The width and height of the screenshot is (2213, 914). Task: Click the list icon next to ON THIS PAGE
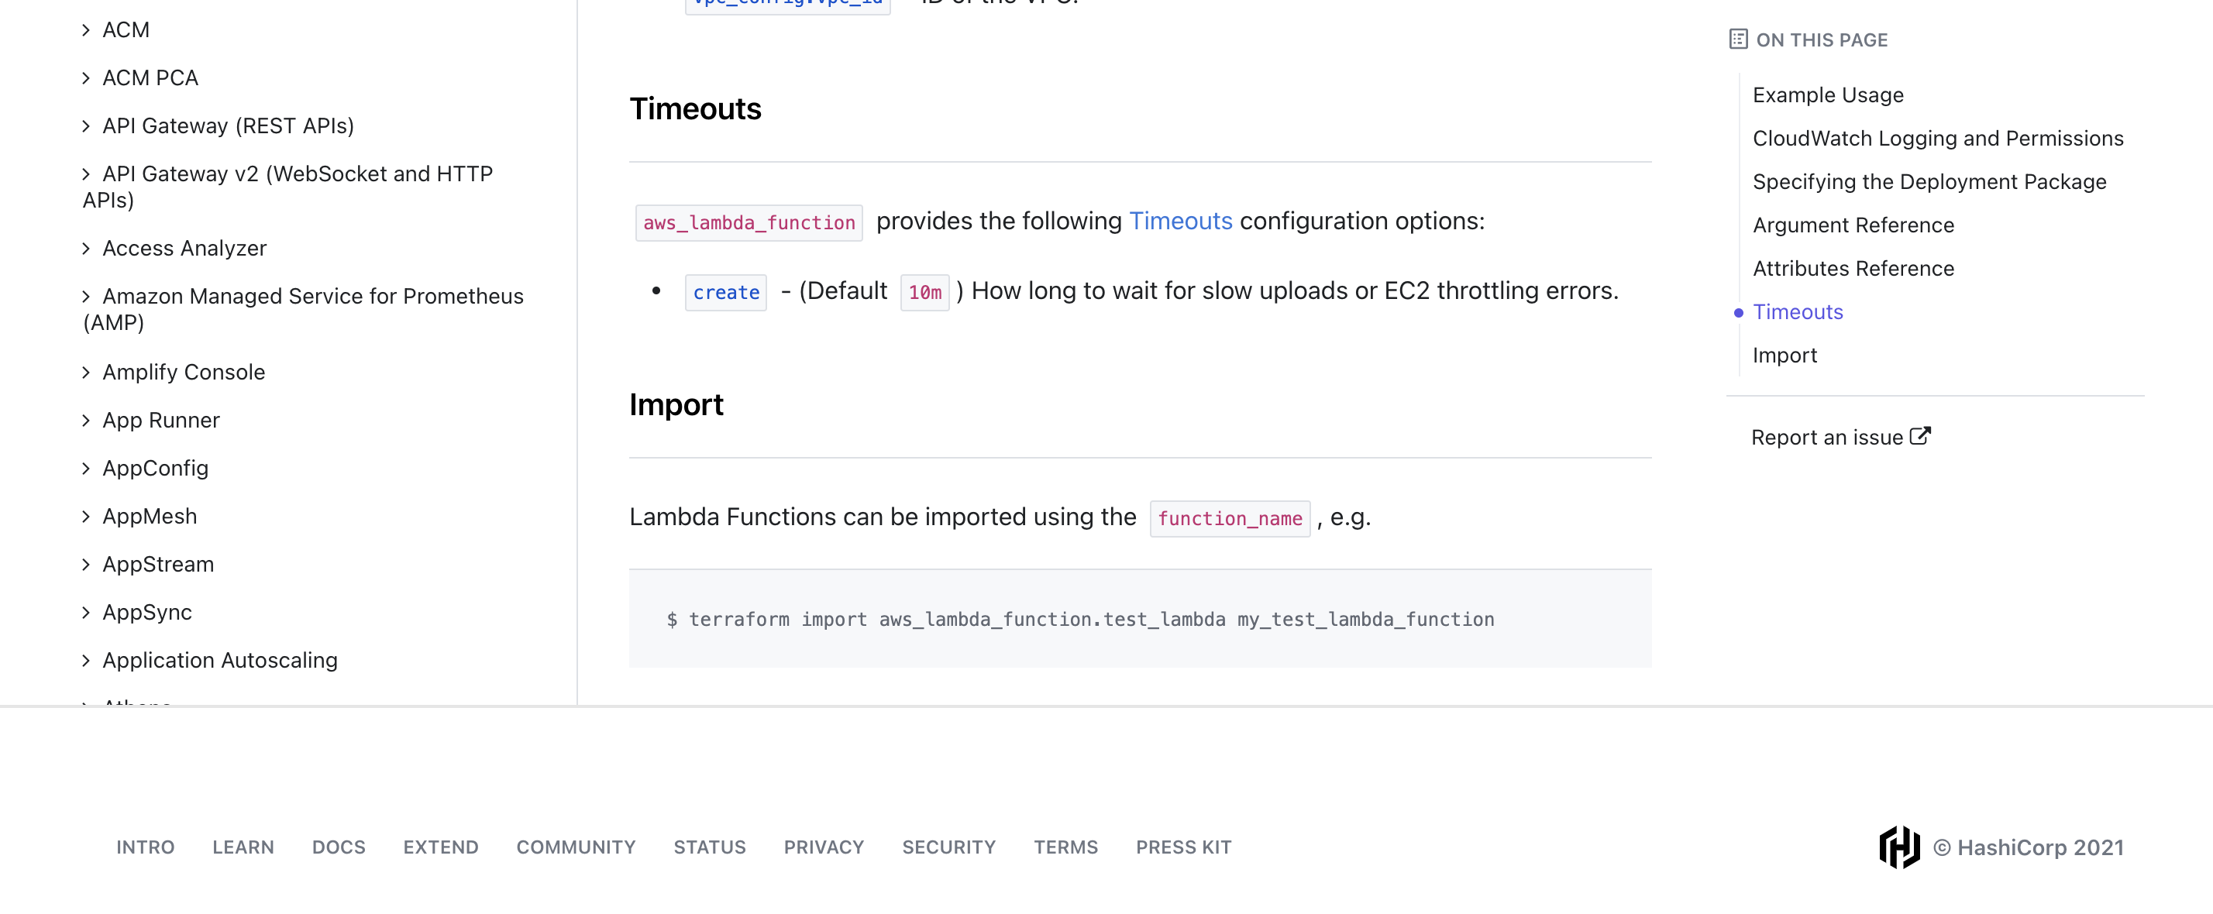(x=1739, y=39)
